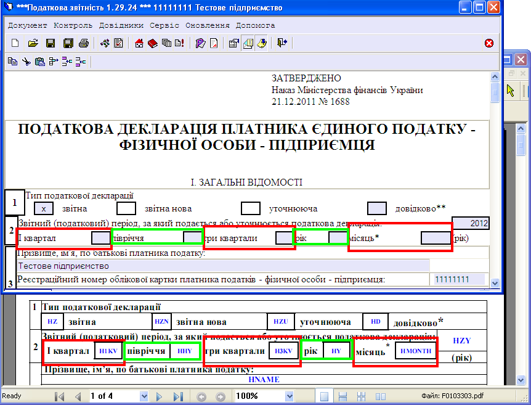Click the home (house) toolbar icon
This screenshot has width=531, height=405.
tap(139, 43)
